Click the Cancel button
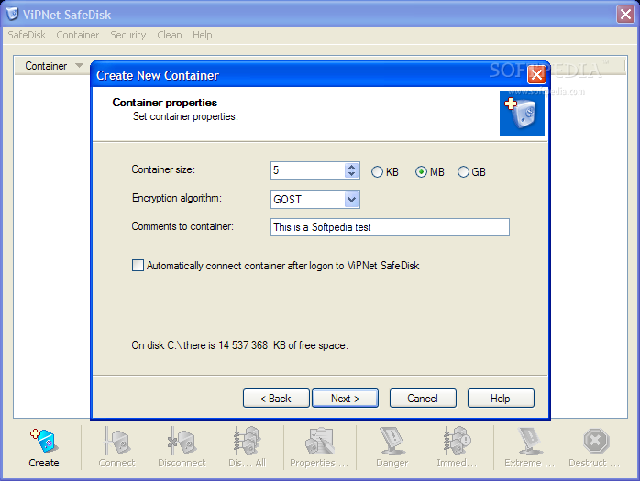This screenshot has width=640, height=481. [423, 399]
